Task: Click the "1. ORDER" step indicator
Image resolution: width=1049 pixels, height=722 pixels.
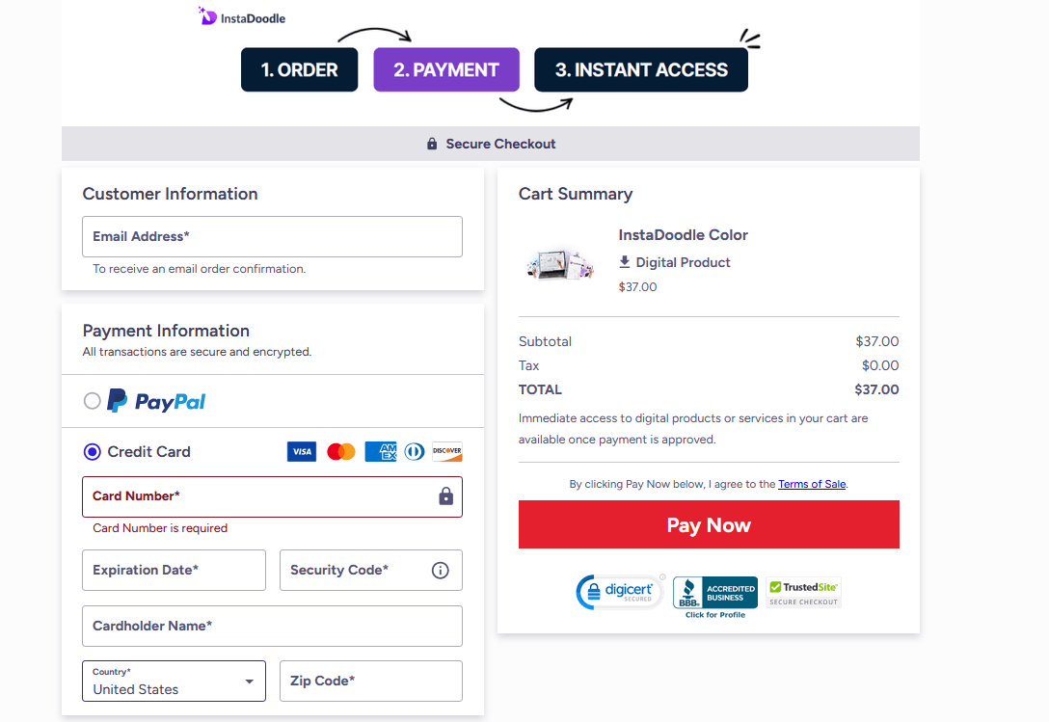Action: 299,69
